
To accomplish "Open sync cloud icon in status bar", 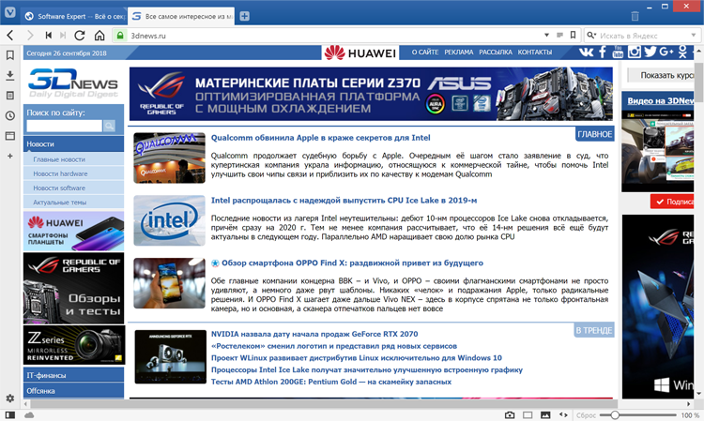I will click(x=29, y=415).
